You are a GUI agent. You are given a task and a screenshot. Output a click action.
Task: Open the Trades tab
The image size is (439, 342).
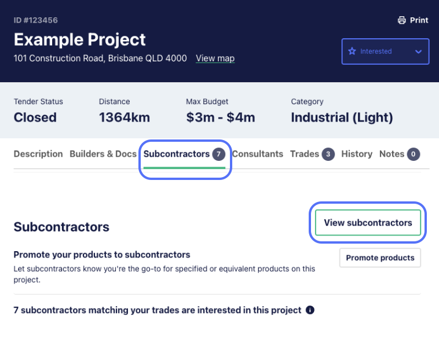(312, 154)
